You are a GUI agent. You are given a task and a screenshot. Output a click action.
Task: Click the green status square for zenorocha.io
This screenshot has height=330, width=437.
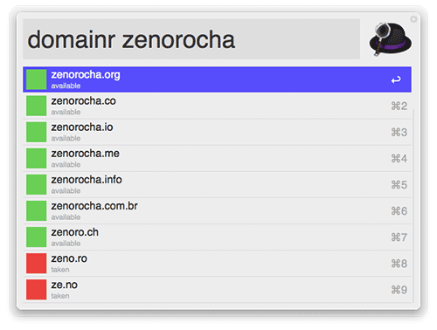click(x=37, y=132)
